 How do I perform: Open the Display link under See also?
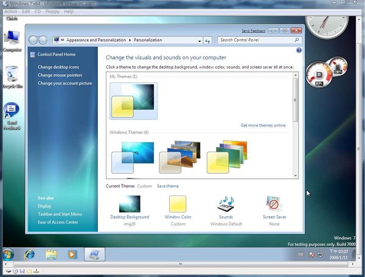(x=44, y=206)
